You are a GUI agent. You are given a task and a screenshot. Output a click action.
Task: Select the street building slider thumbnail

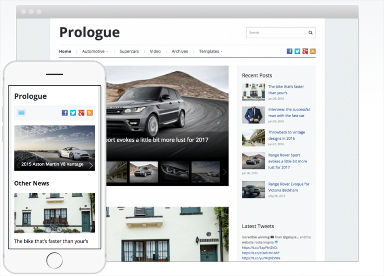pos(117,172)
